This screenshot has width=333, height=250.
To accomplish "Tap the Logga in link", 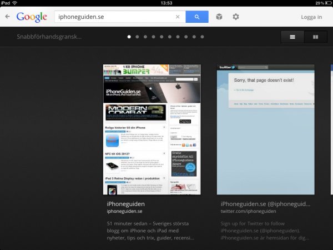I will 311,17.
